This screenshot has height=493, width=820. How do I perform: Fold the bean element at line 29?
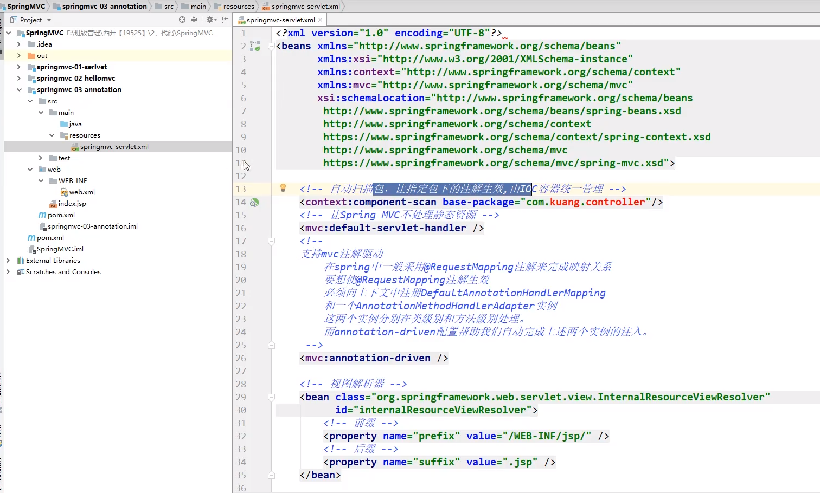(x=272, y=397)
